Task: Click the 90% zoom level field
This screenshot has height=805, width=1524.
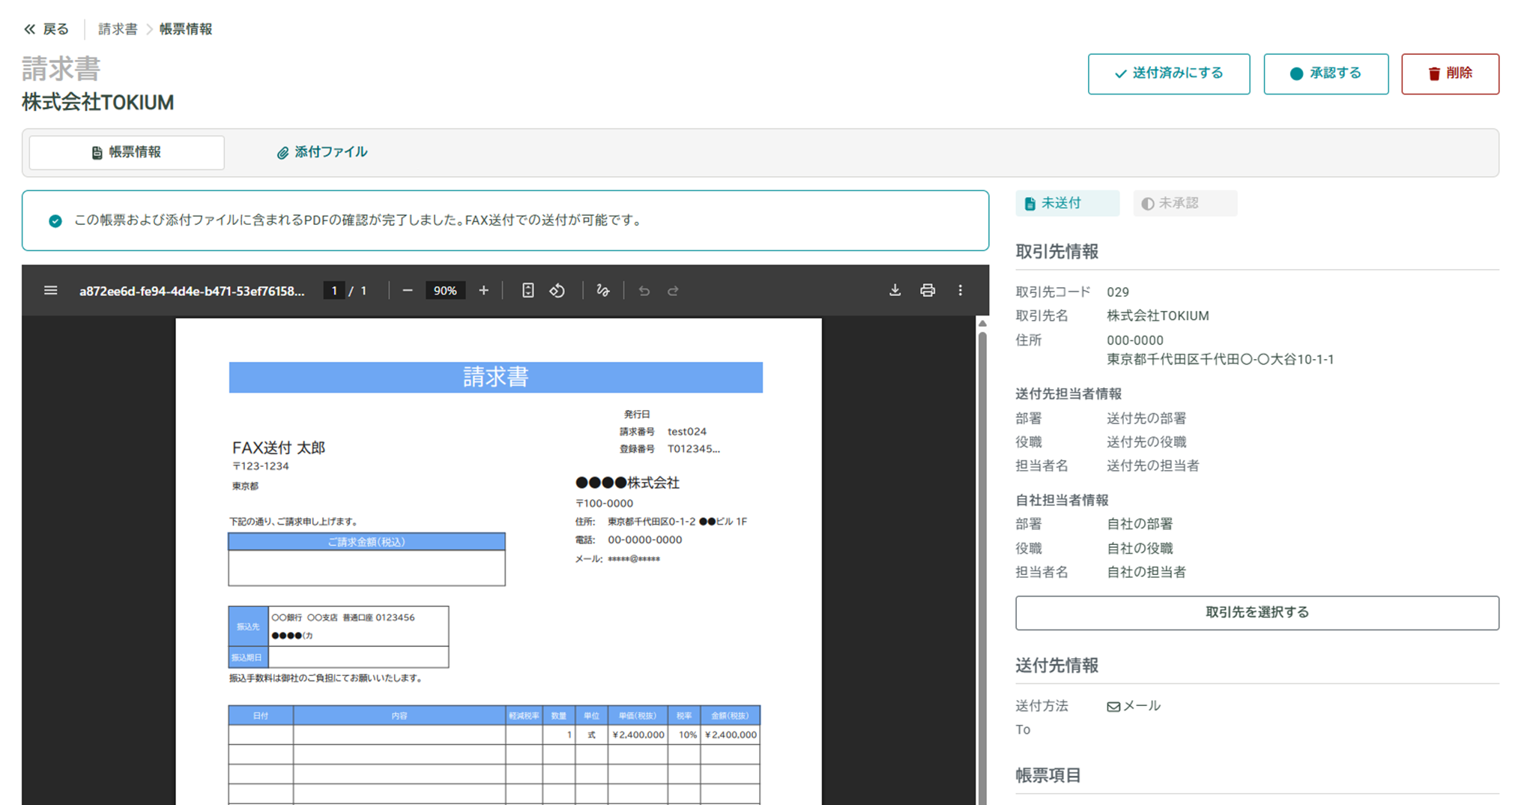Action: [445, 291]
